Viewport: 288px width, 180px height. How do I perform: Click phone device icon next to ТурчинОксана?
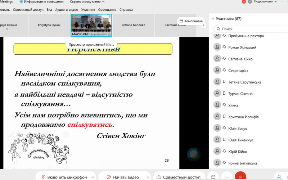pyautogui.click(x=224, y=93)
